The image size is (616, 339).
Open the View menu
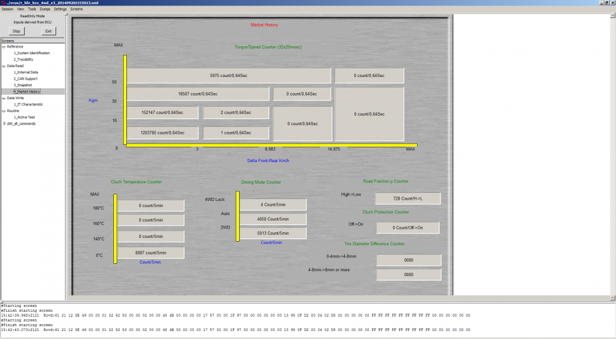coord(20,9)
